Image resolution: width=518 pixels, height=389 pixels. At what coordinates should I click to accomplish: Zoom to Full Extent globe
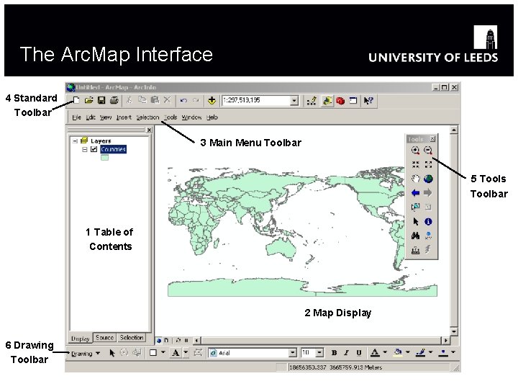[428, 179]
